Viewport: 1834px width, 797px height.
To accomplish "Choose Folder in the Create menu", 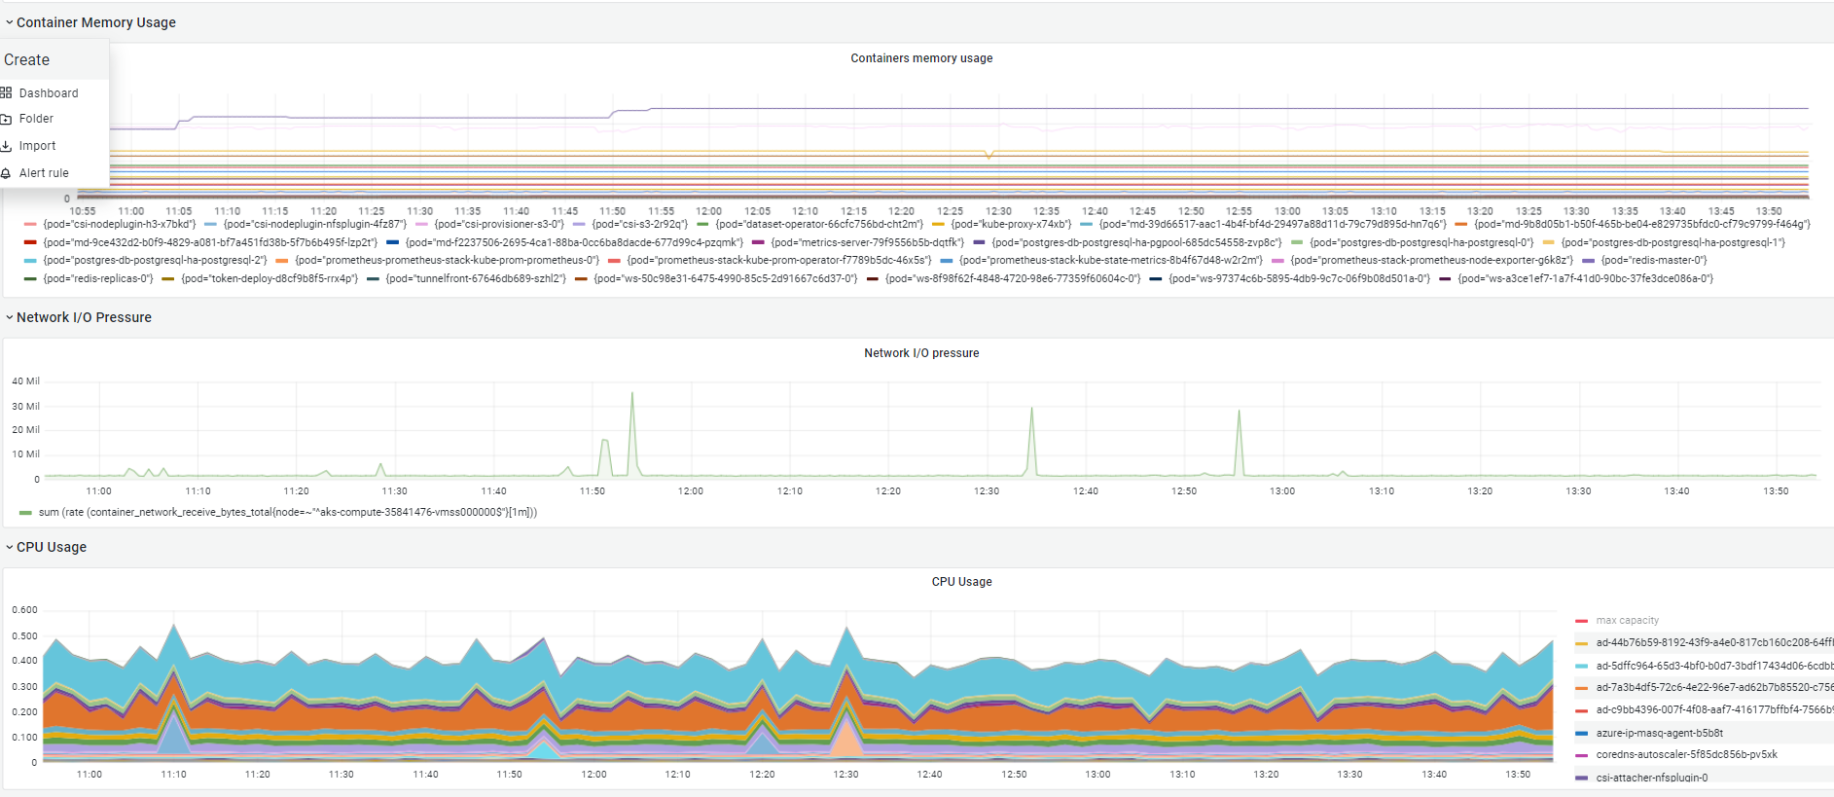I will click(36, 119).
